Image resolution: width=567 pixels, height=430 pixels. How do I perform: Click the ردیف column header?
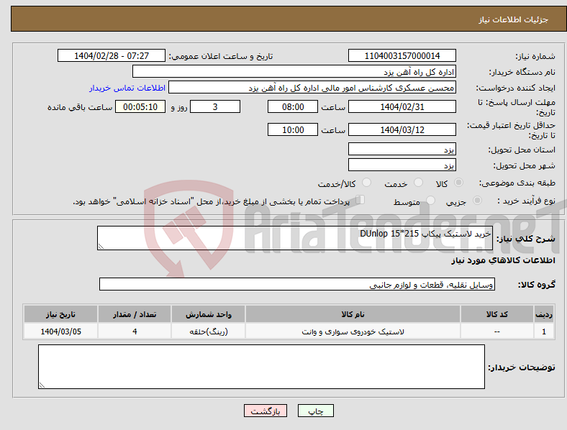click(x=544, y=314)
